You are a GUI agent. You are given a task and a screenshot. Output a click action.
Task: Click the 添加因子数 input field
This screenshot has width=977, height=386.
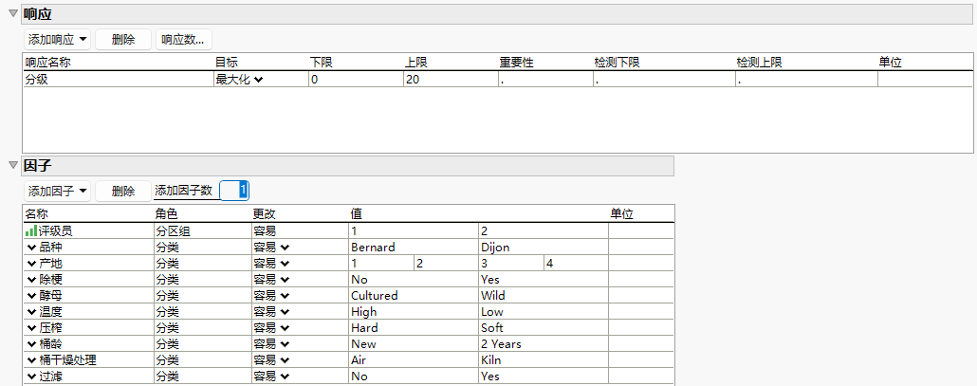[235, 190]
